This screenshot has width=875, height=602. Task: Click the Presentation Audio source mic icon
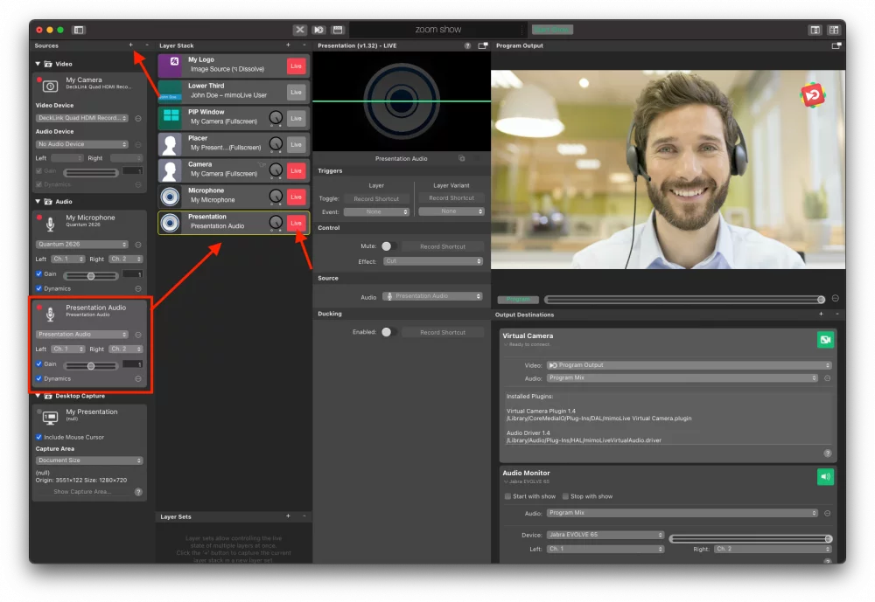50,314
